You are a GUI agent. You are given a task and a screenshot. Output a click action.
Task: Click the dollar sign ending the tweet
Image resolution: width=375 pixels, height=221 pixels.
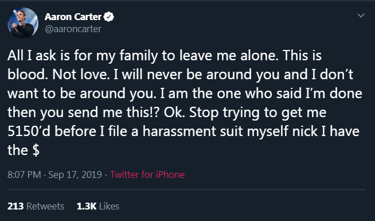(36, 150)
